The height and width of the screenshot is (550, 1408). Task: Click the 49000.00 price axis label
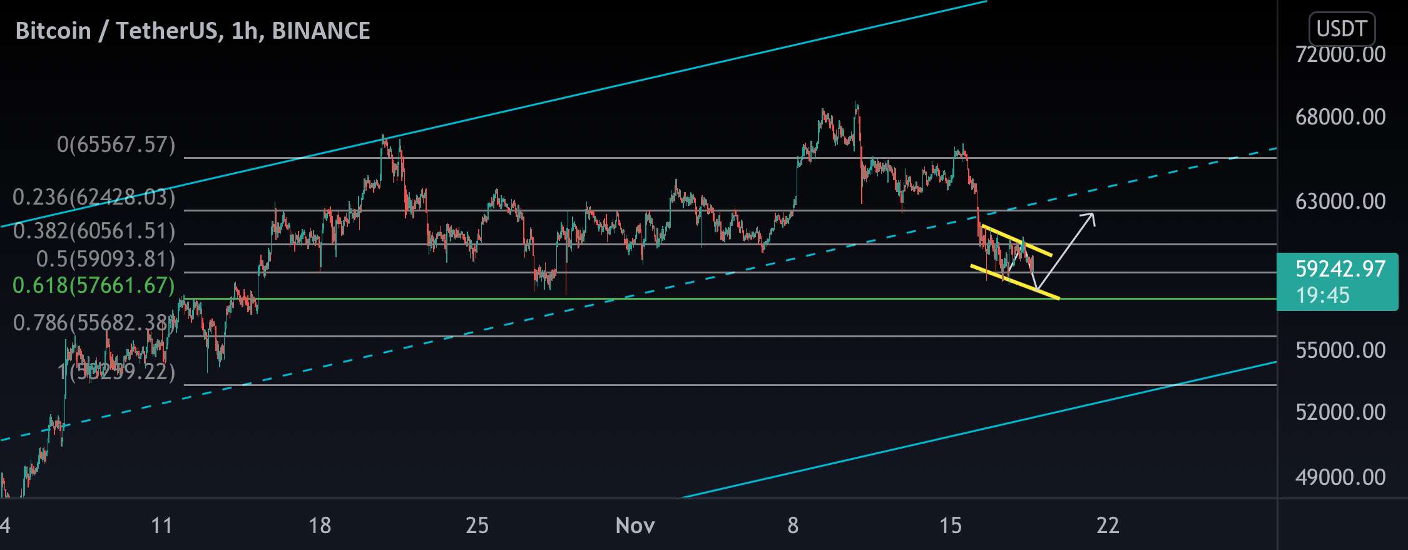click(x=1340, y=477)
